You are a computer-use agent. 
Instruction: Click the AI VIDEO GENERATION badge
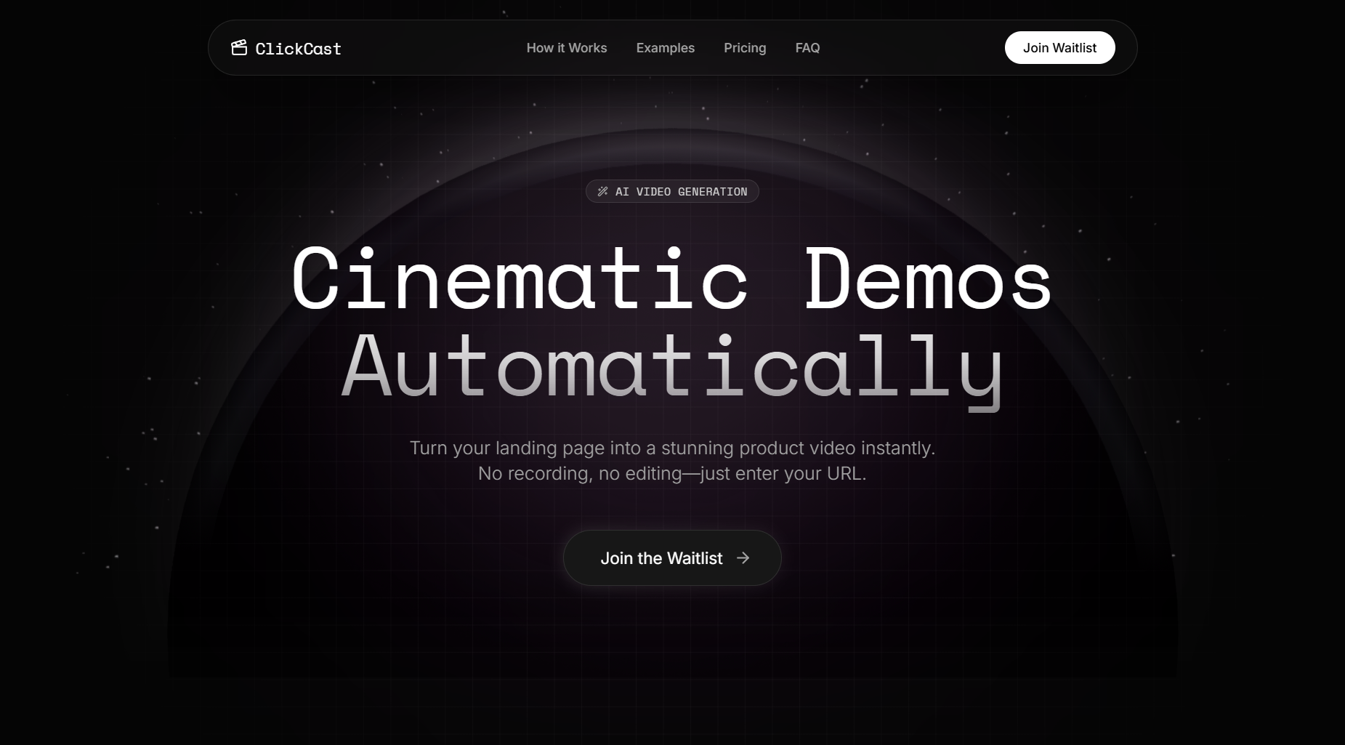pos(671,191)
